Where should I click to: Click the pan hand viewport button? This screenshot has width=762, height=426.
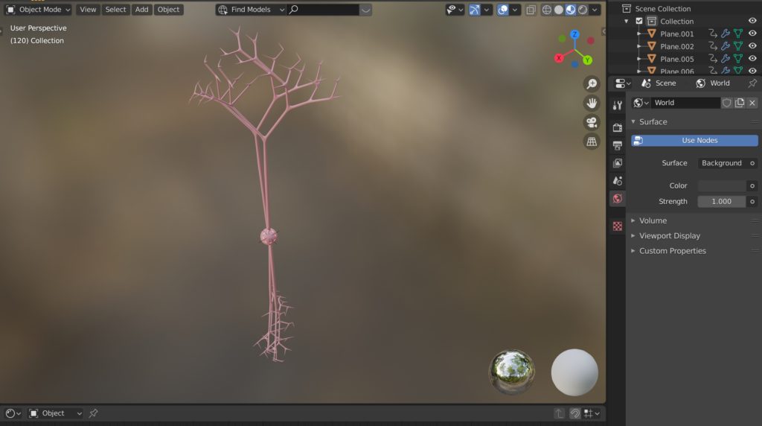(x=592, y=103)
